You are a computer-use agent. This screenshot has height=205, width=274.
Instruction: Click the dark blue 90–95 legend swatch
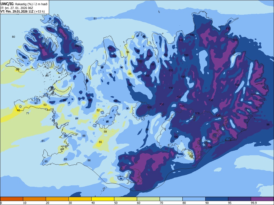[x=217, y=199]
